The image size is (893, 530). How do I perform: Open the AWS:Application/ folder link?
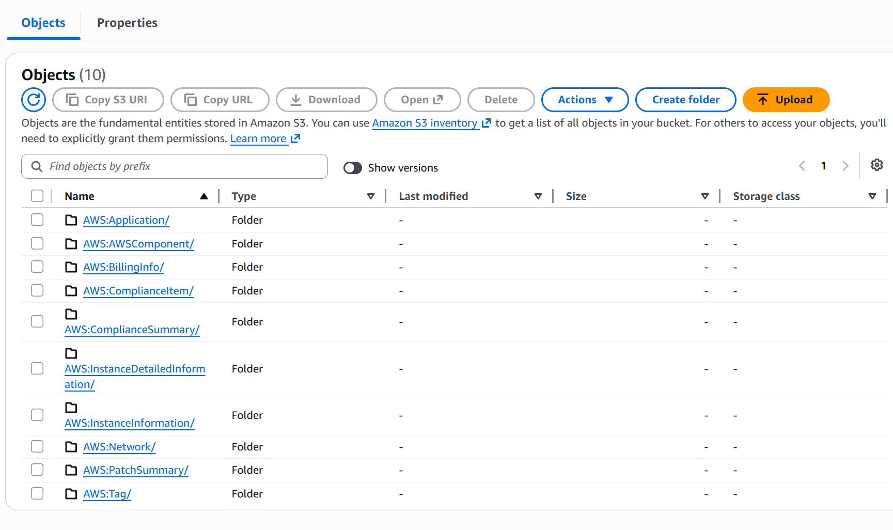(126, 220)
